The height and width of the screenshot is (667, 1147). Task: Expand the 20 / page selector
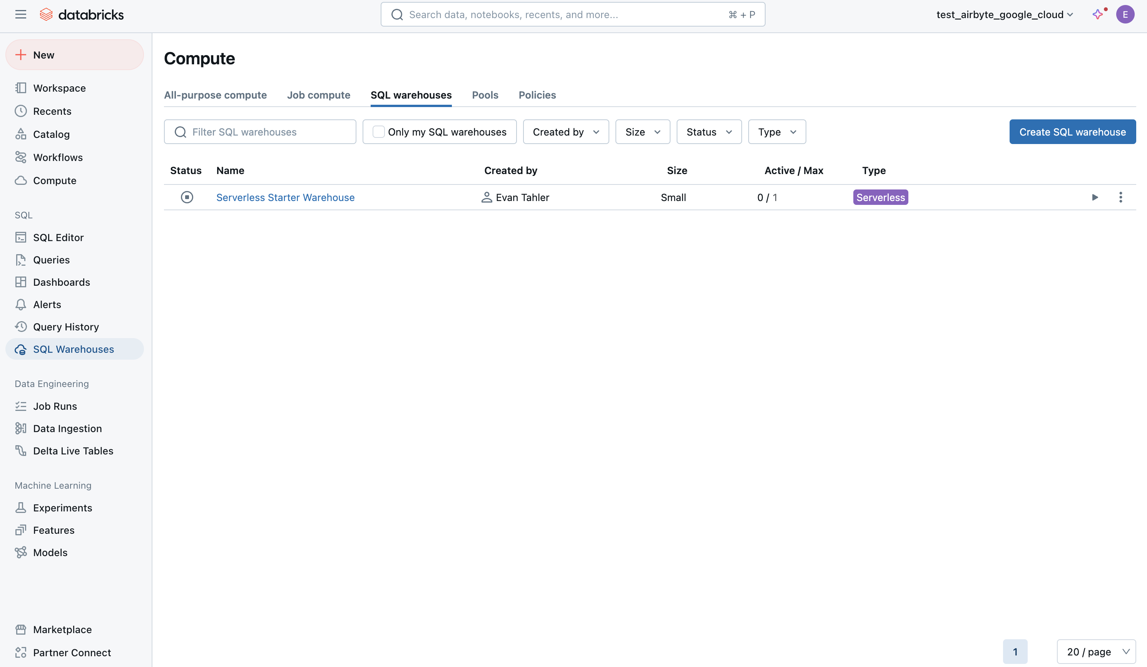coord(1096,652)
